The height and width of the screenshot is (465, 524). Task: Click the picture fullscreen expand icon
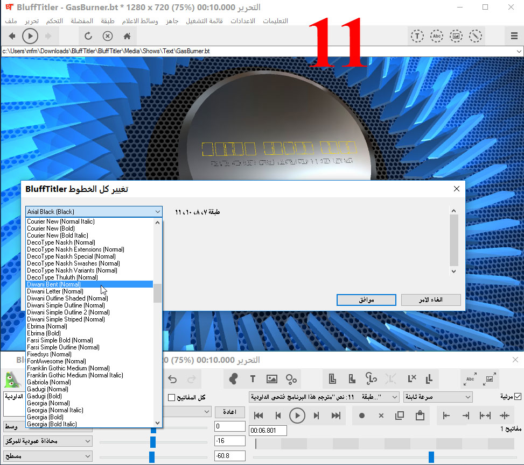[x=490, y=379]
